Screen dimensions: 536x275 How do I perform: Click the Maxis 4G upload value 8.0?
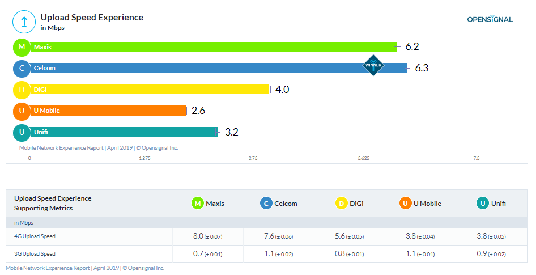point(198,236)
